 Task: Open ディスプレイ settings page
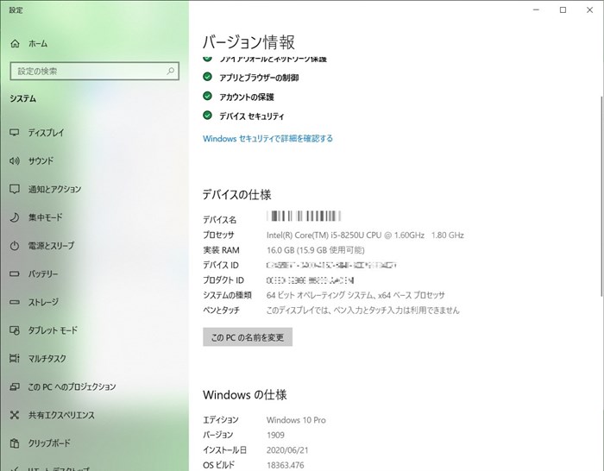click(x=47, y=133)
